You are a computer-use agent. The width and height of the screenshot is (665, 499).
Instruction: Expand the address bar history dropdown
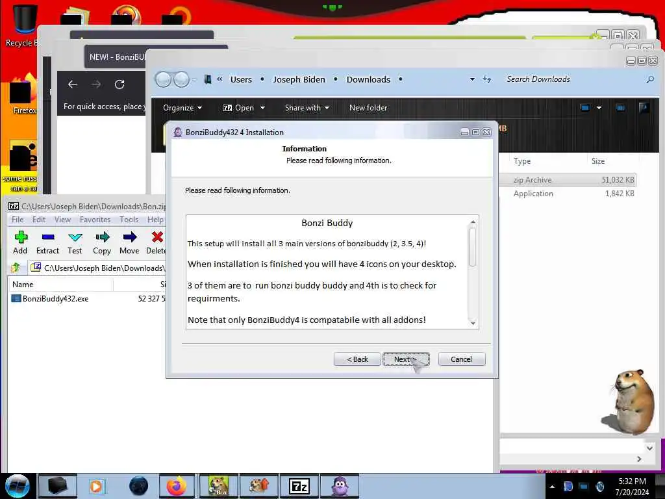(472, 79)
